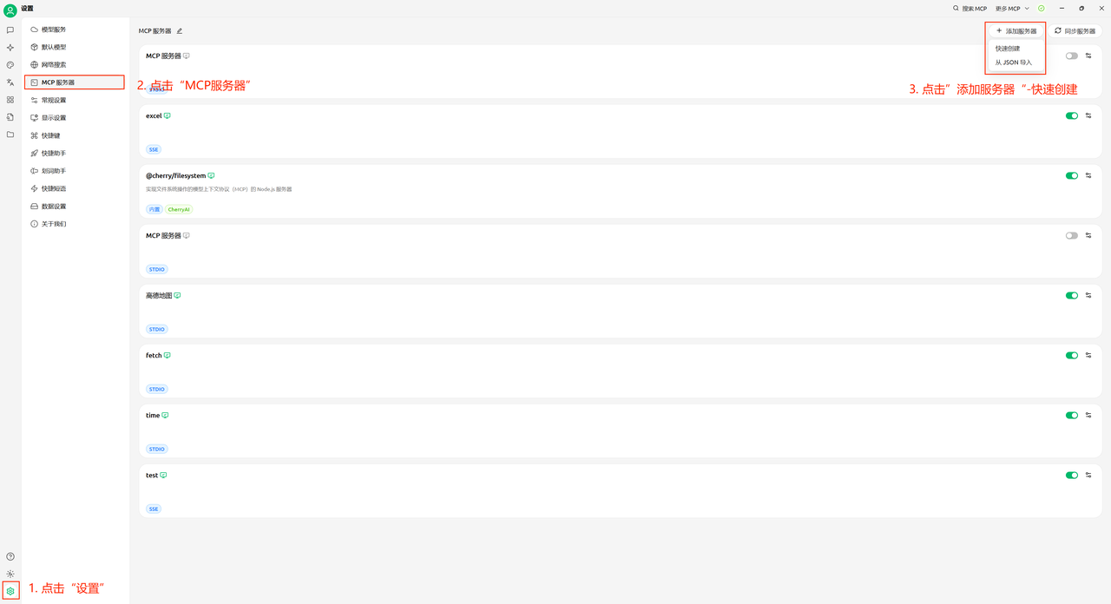The height and width of the screenshot is (604, 1111).
Task: Open 模型服务 in settings list
Action: tap(54, 30)
